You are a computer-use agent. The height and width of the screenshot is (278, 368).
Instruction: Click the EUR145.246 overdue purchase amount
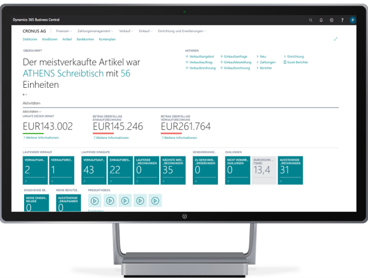(118, 126)
